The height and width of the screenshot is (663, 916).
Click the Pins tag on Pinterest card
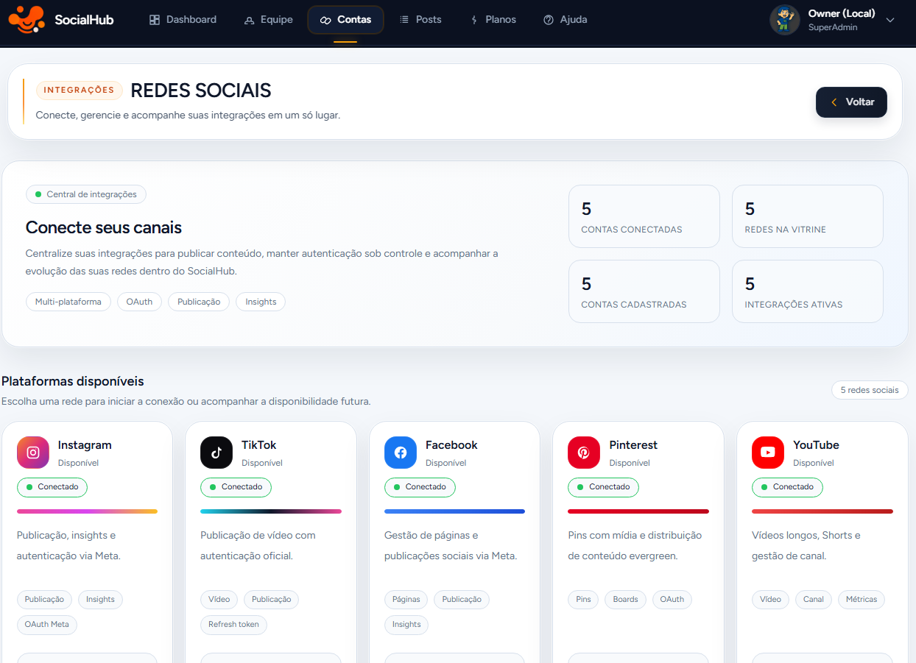(x=583, y=600)
